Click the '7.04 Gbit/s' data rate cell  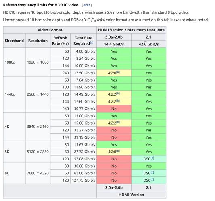(x=83, y=80)
